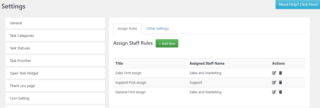Select the Support First assign title cell

pyautogui.click(x=131, y=82)
